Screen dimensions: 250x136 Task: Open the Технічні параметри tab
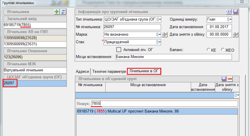coord(109,71)
